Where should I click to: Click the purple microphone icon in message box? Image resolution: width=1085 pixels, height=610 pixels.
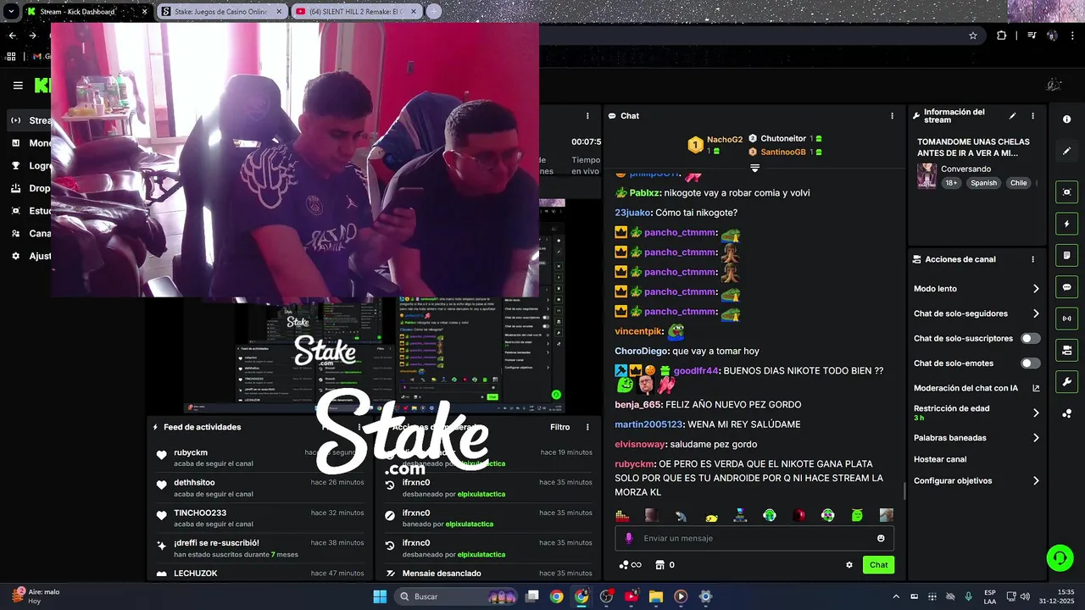point(628,538)
